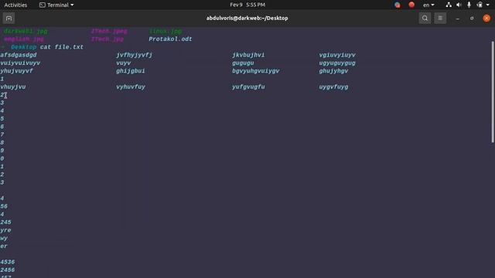Click the text ugyuguygug

coord(337,63)
